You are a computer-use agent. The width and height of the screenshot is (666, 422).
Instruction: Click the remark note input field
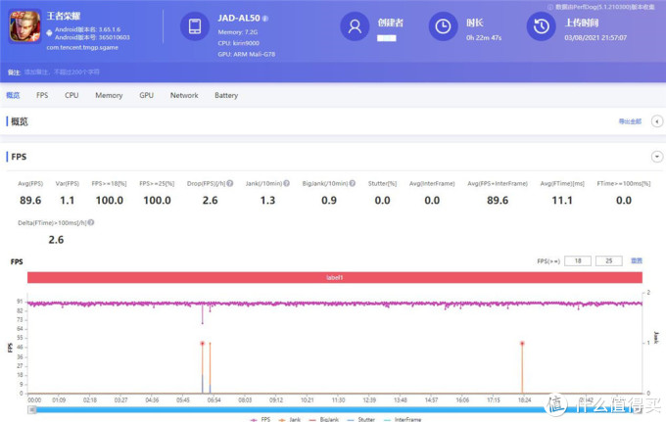pos(62,72)
